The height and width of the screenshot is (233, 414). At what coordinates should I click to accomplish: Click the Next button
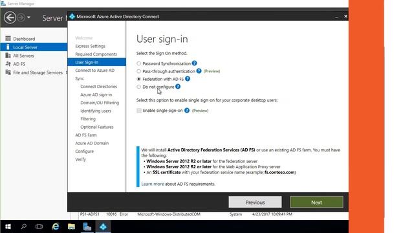pyautogui.click(x=316, y=202)
